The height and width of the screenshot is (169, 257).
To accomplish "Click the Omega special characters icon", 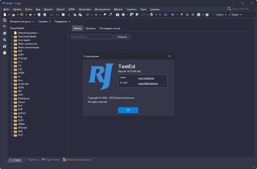I will [x=143, y=15].
